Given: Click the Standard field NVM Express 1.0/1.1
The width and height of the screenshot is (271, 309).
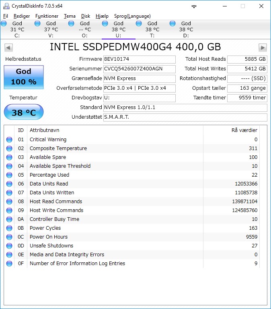Looking at the screenshot, I should click(185, 107).
